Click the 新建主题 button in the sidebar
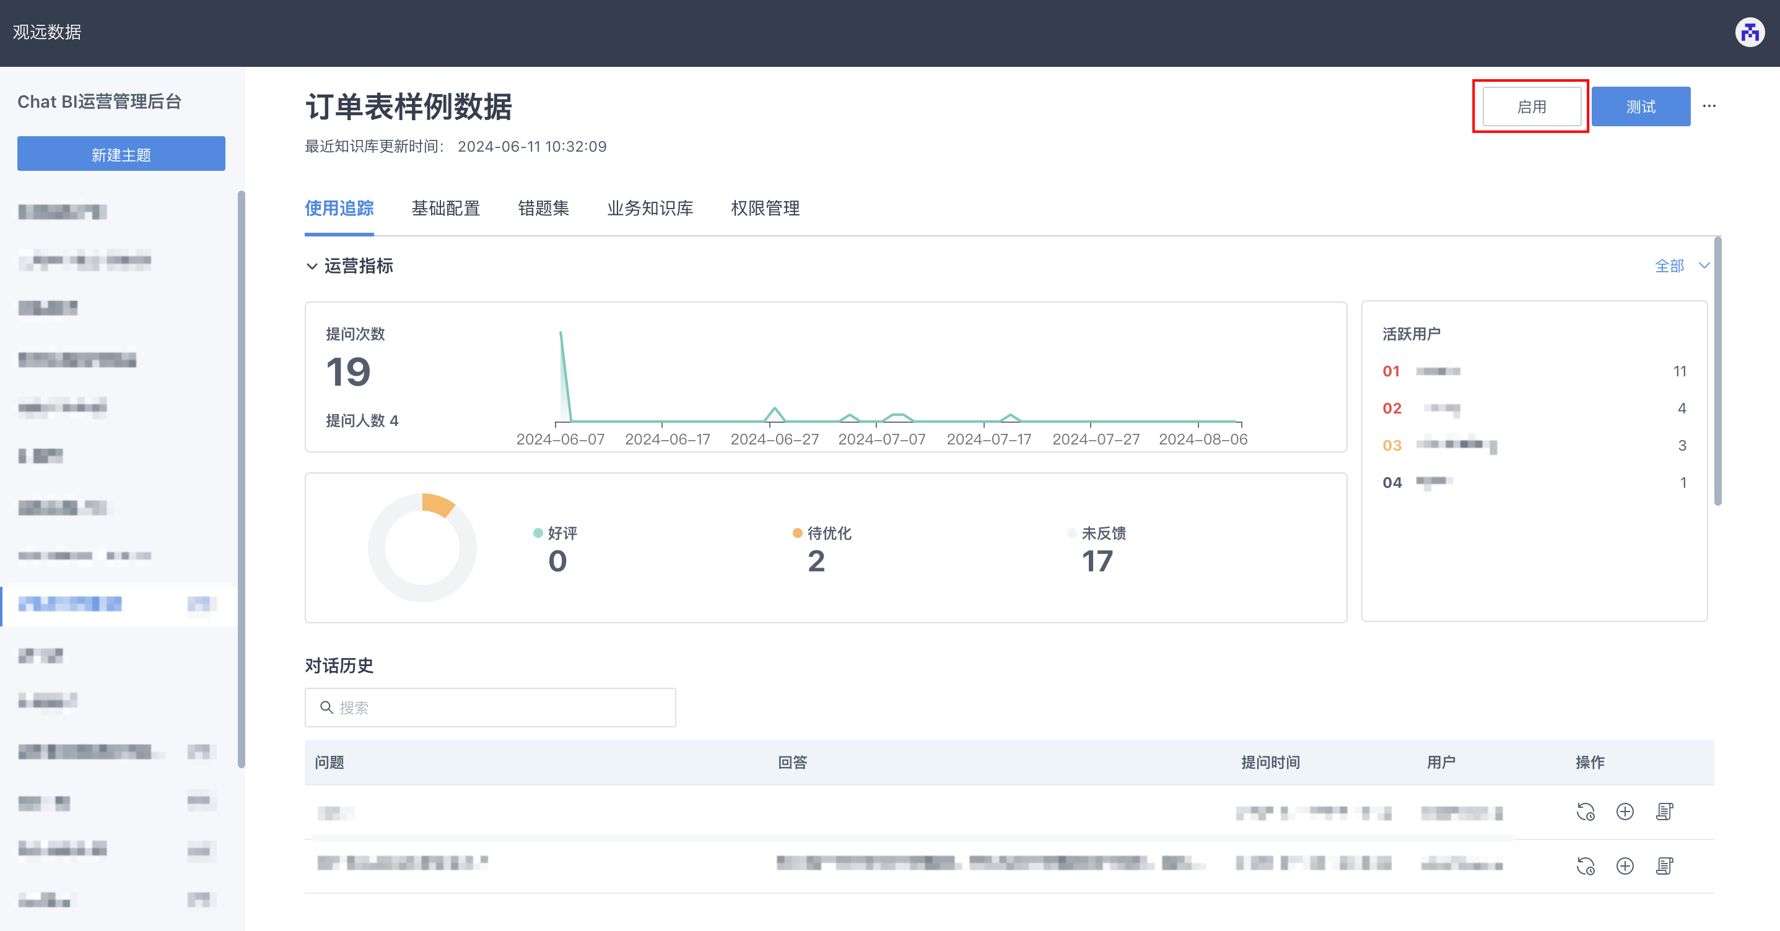This screenshot has height=931, width=1780. (x=121, y=154)
